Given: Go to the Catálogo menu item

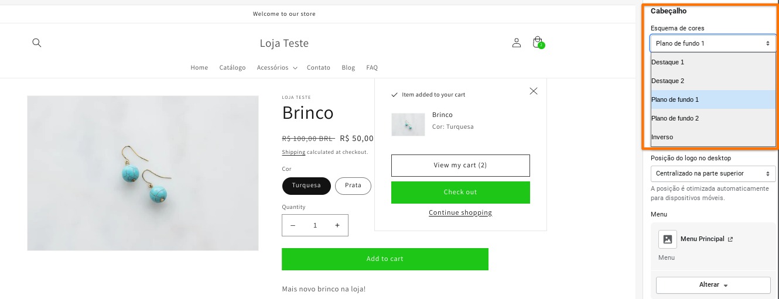Looking at the screenshot, I should tap(233, 68).
